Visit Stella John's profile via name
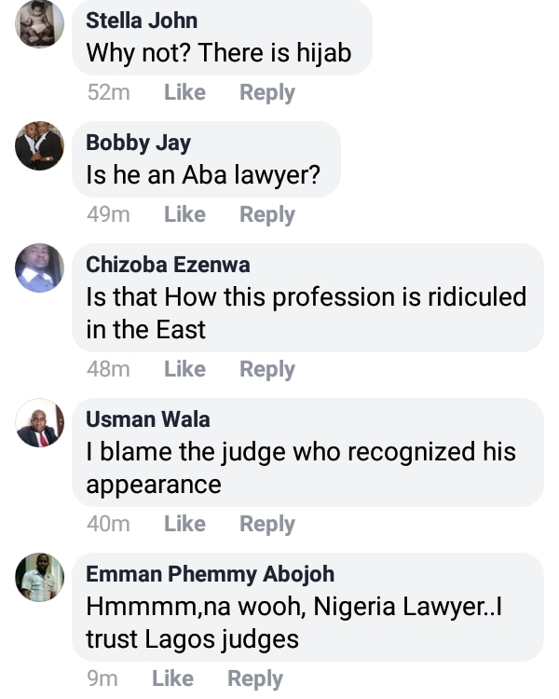This screenshot has height=699, width=559. [142, 21]
